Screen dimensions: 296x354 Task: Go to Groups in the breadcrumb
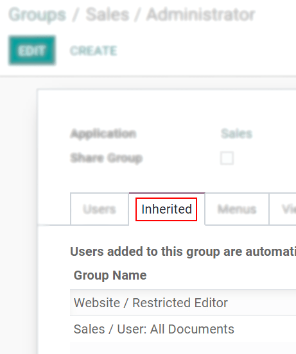[37, 15]
